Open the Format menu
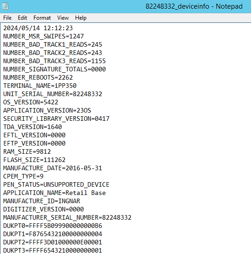This screenshot has width=251, height=254. [x=42, y=18]
